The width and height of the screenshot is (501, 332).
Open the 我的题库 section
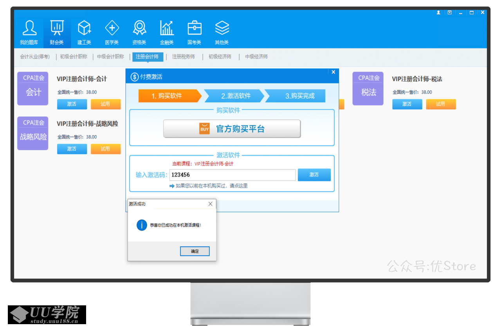(x=29, y=33)
